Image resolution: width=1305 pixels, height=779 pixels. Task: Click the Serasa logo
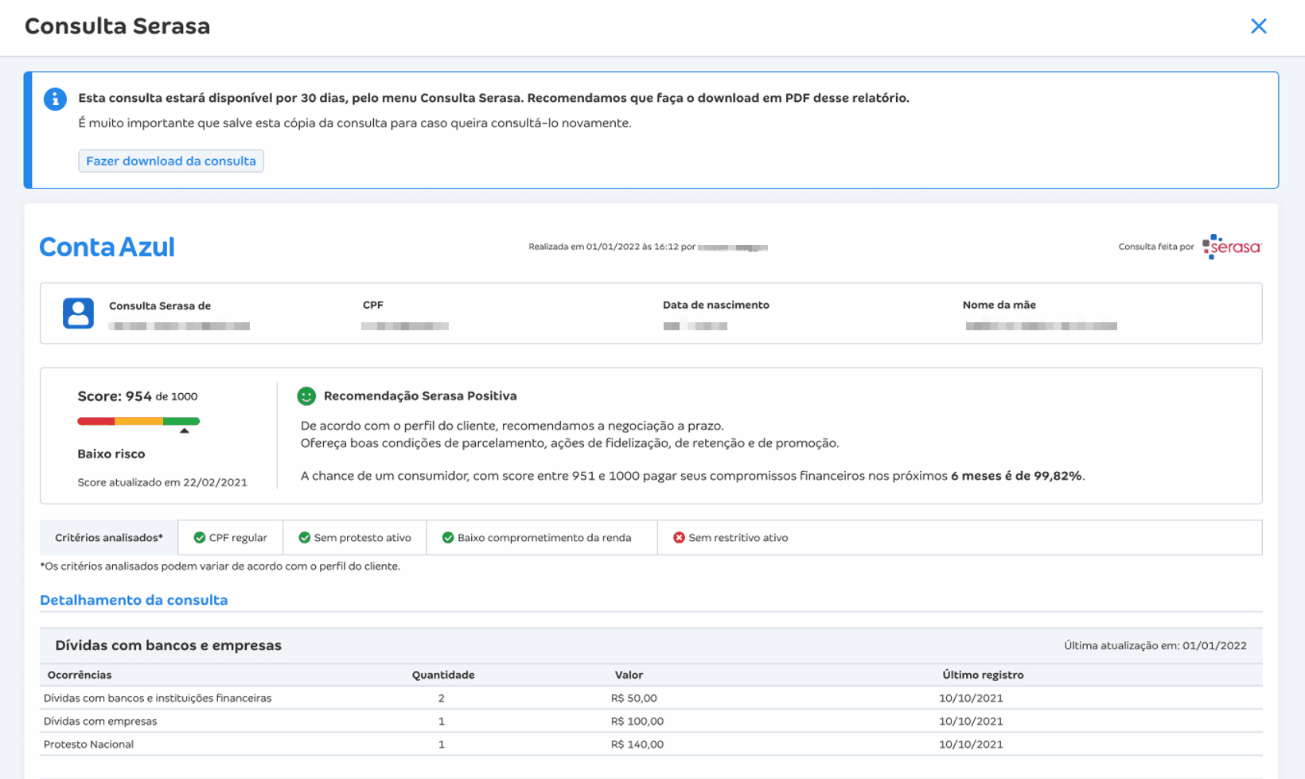(x=1232, y=247)
